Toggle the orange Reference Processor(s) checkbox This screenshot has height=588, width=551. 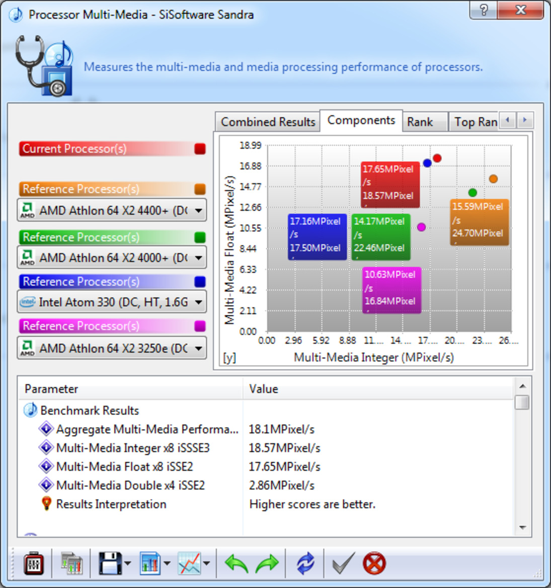click(200, 189)
